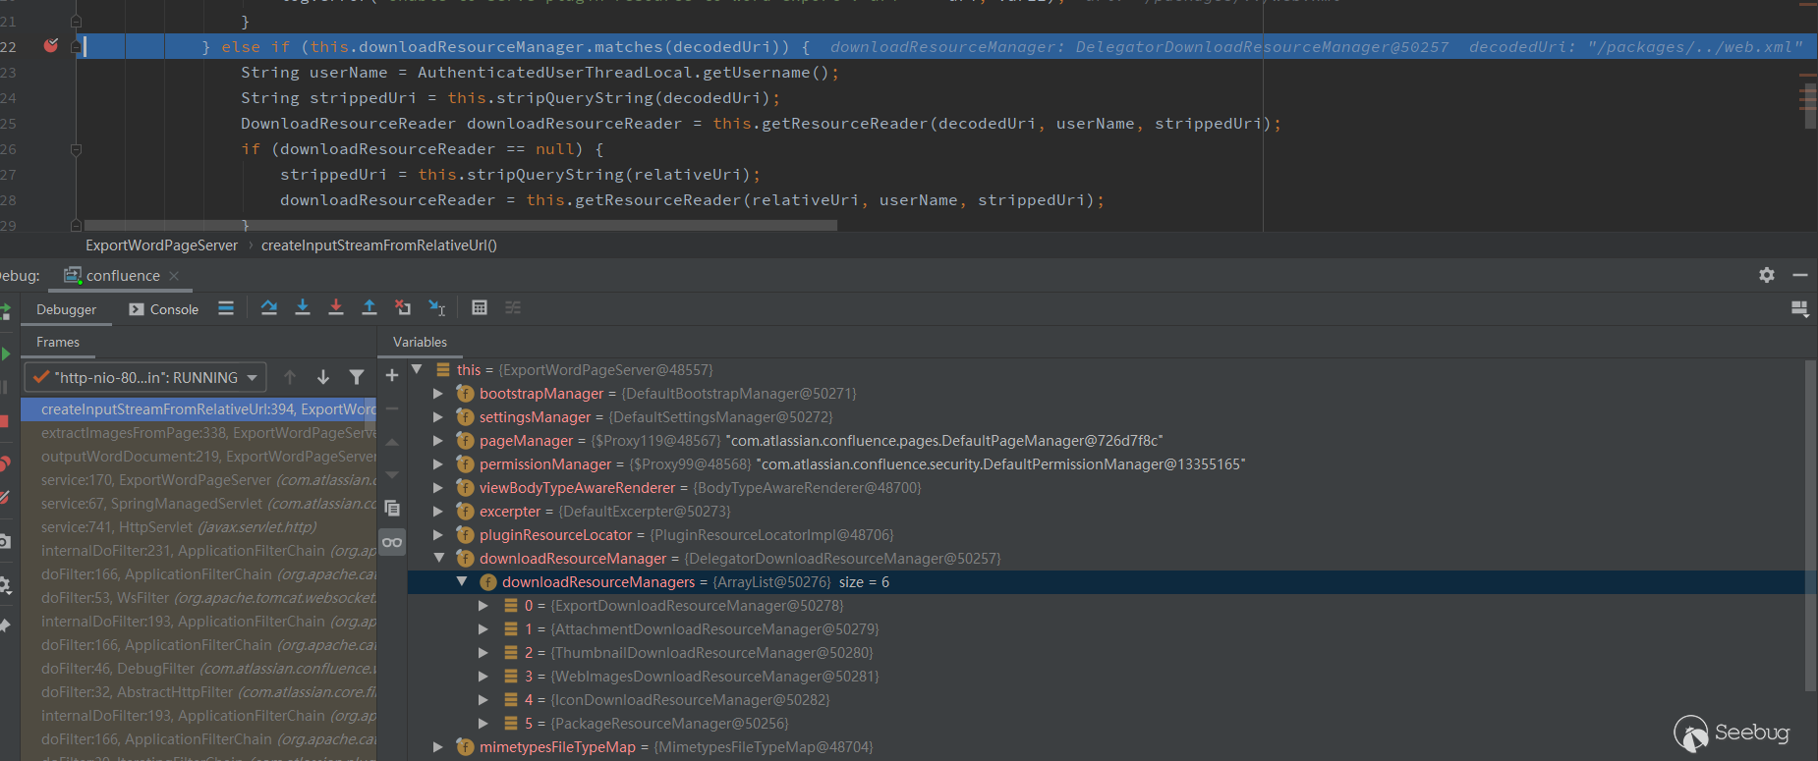Select frame createInputStreamFromRelativeUrl:394
Image resolution: width=1818 pixels, height=761 pixels.
tap(199, 409)
